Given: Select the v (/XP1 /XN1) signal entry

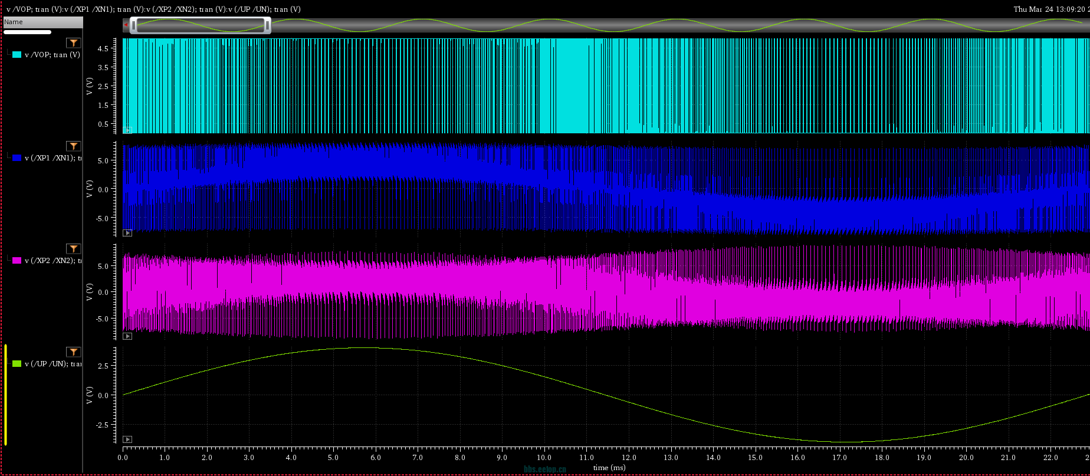Looking at the screenshot, I should [x=53, y=158].
